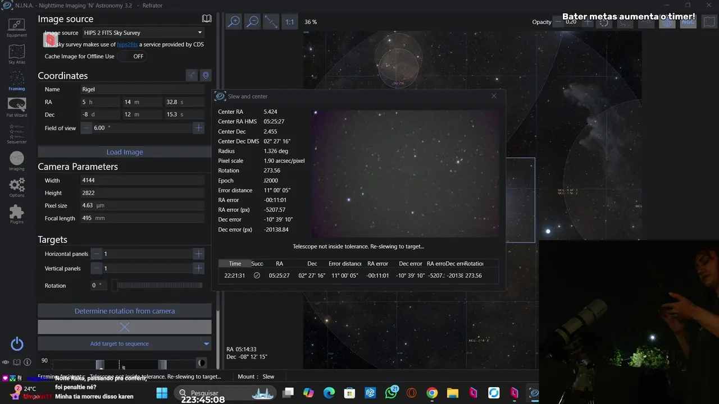
Task: Decrease opacity with minus button
Action: click(558, 22)
